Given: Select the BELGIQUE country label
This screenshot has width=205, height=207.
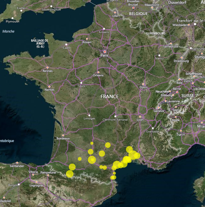Looking at the screenshot, I should pyautogui.click(x=138, y=14).
